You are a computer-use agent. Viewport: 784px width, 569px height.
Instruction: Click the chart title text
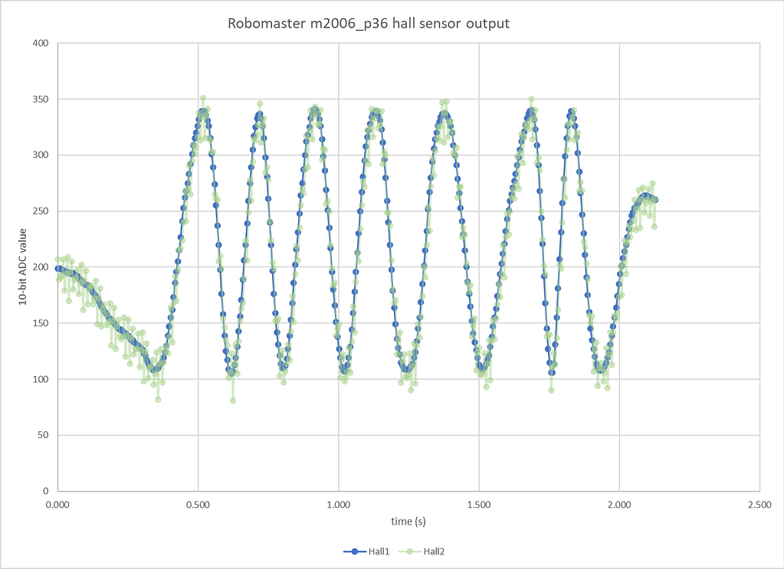point(368,24)
